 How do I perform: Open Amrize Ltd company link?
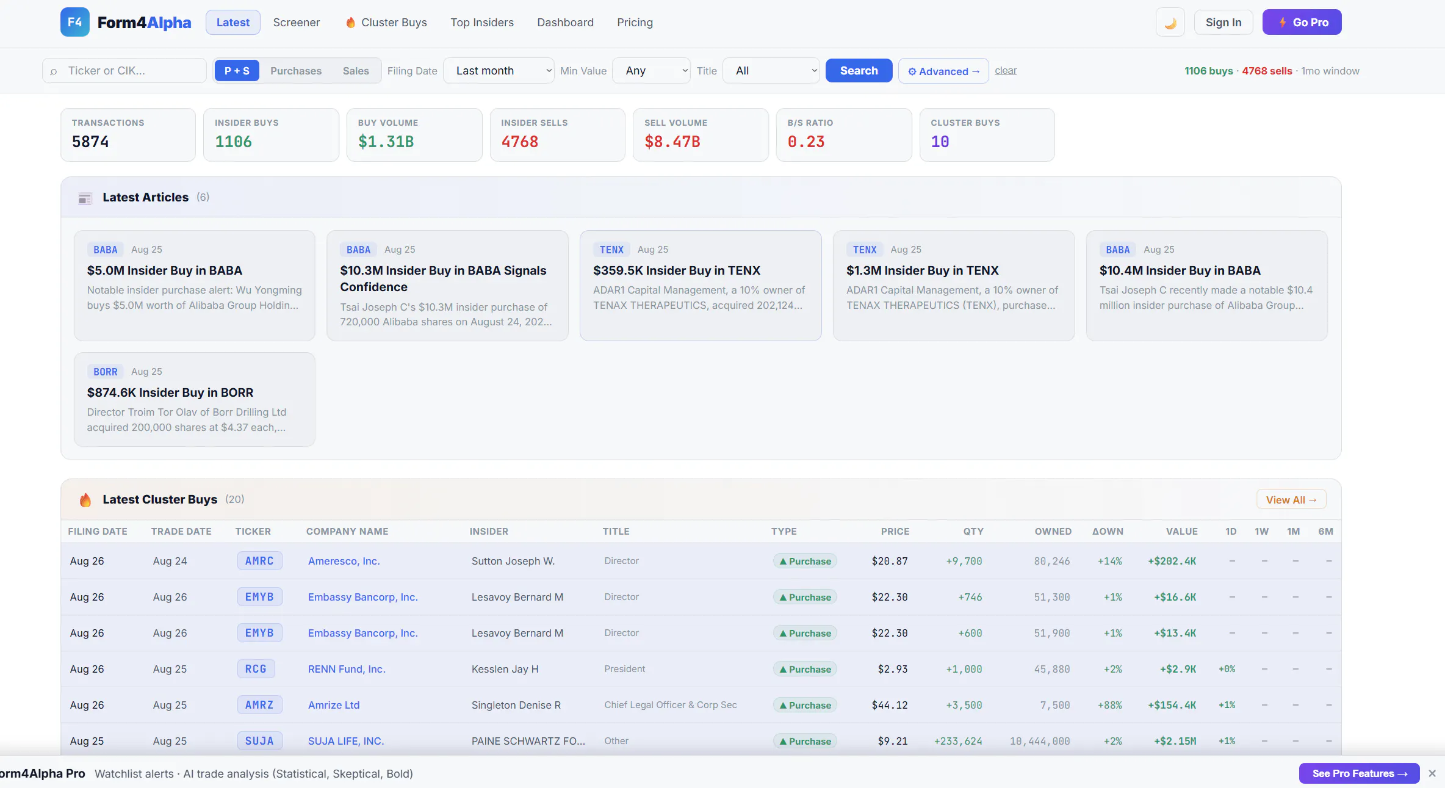pyautogui.click(x=334, y=705)
